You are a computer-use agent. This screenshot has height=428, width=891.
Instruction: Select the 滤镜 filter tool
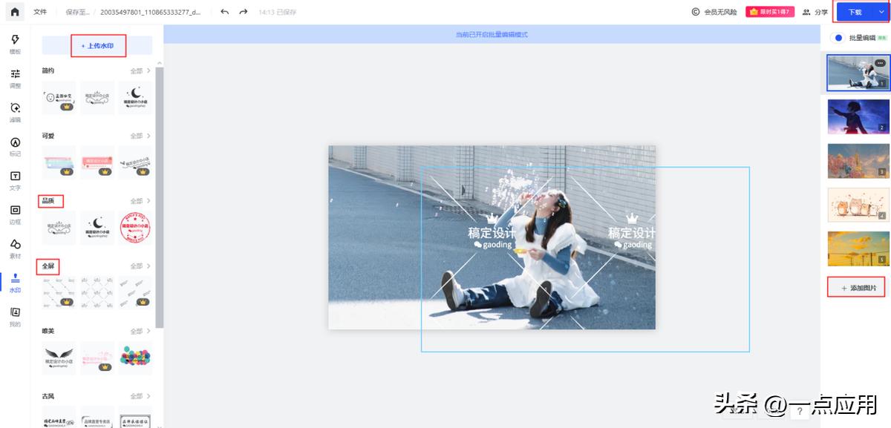pyautogui.click(x=15, y=112)
